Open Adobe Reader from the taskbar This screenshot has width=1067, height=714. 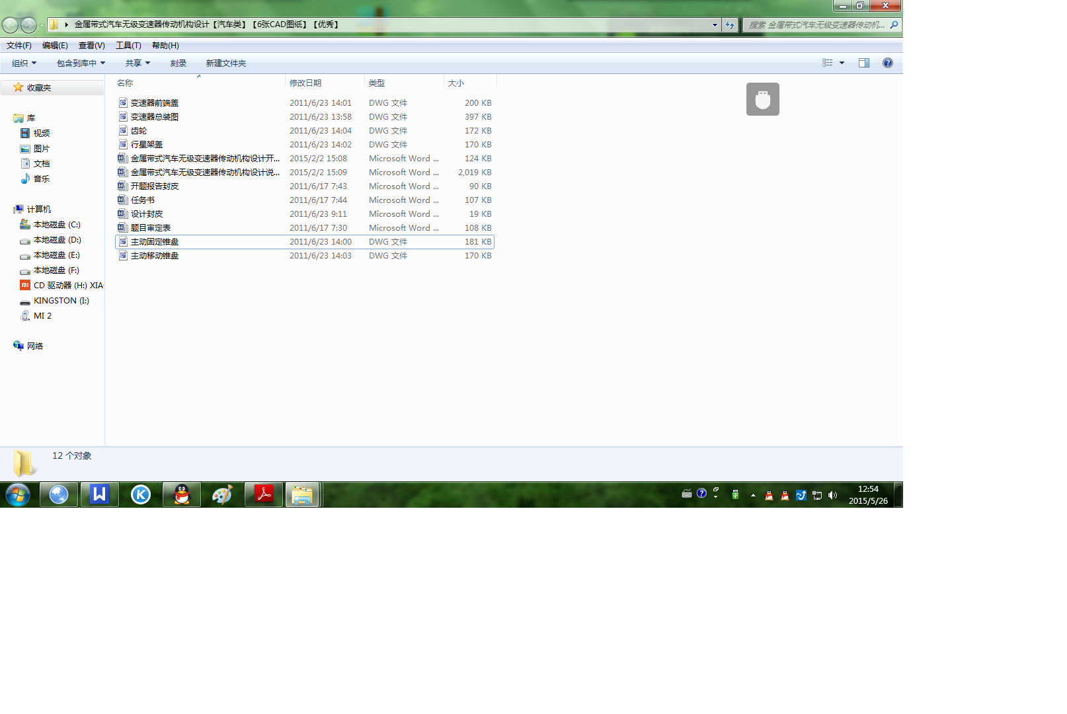[x=264, y=495]
